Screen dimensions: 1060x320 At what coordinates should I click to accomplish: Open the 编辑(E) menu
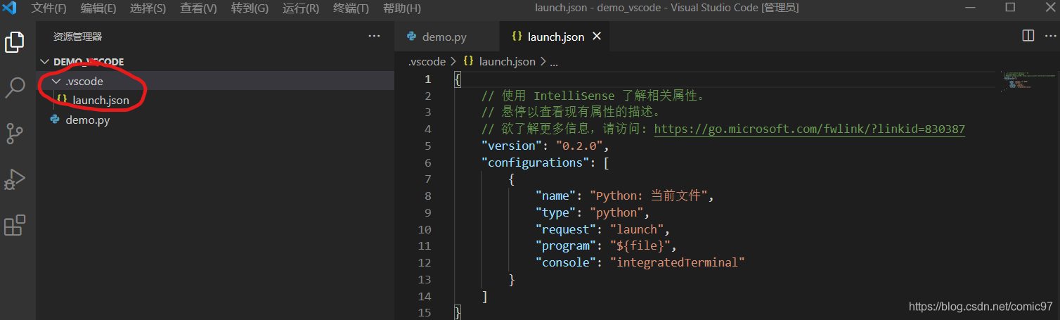point(98,8)
